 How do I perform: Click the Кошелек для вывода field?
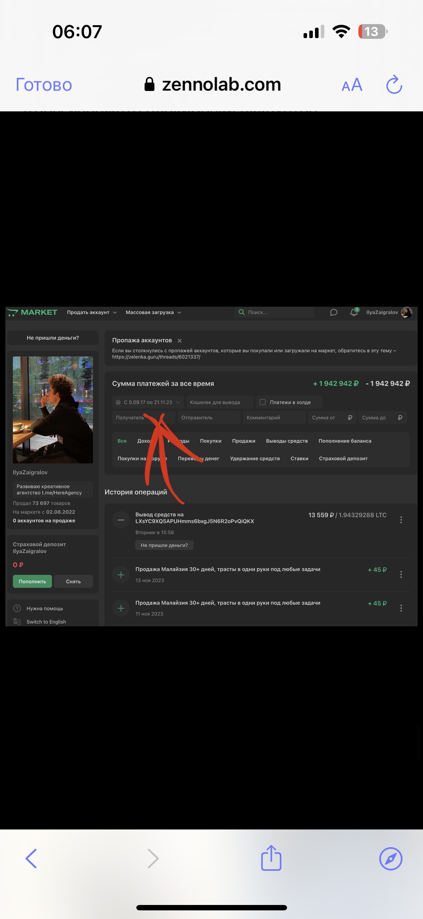click(x=220, y=402)
